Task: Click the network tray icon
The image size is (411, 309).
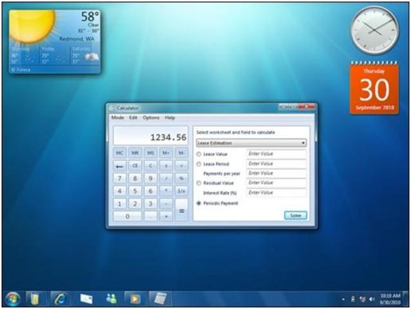Action: pos(363,299)
